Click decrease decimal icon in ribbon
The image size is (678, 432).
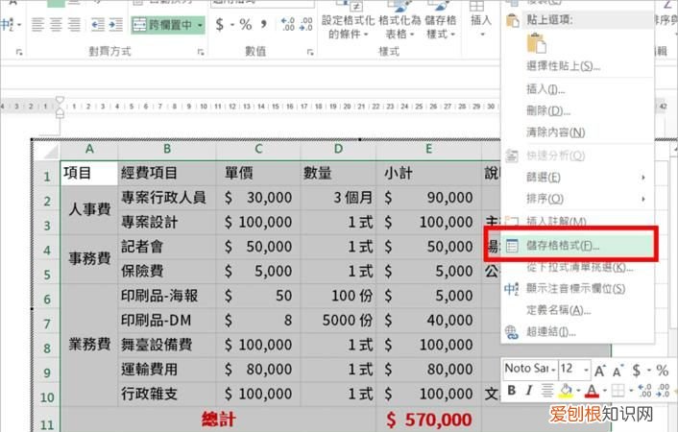coord(305,24)
